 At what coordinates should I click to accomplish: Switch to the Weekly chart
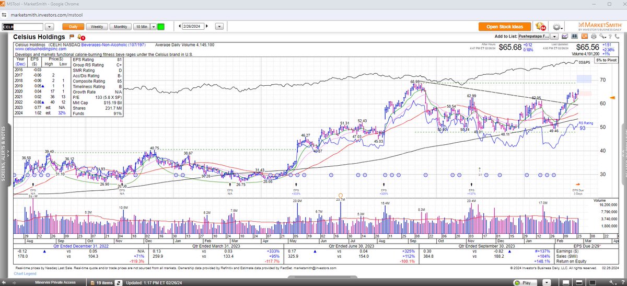pyautogui.click(x=97, y=26)
